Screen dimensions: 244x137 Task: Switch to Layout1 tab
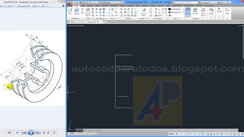[80, 133]
